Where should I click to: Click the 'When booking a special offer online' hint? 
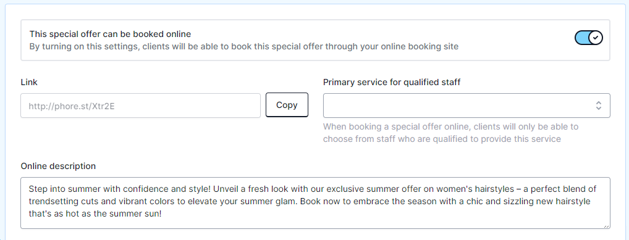451,133
